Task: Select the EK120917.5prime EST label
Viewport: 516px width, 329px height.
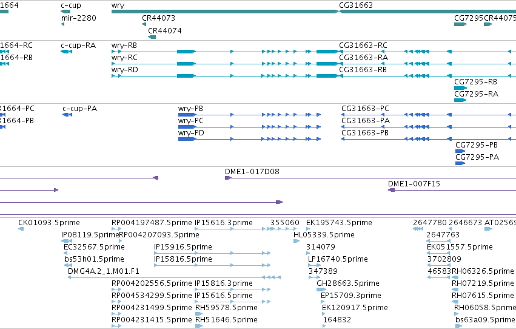Action: [355, 308]
